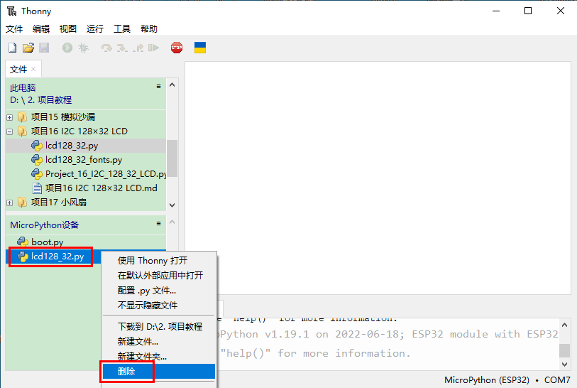Click the Save file disk icon
Image resolution: width=577 pixels, height=388 pixels.
pyautogui.click(x=44, y=48)
